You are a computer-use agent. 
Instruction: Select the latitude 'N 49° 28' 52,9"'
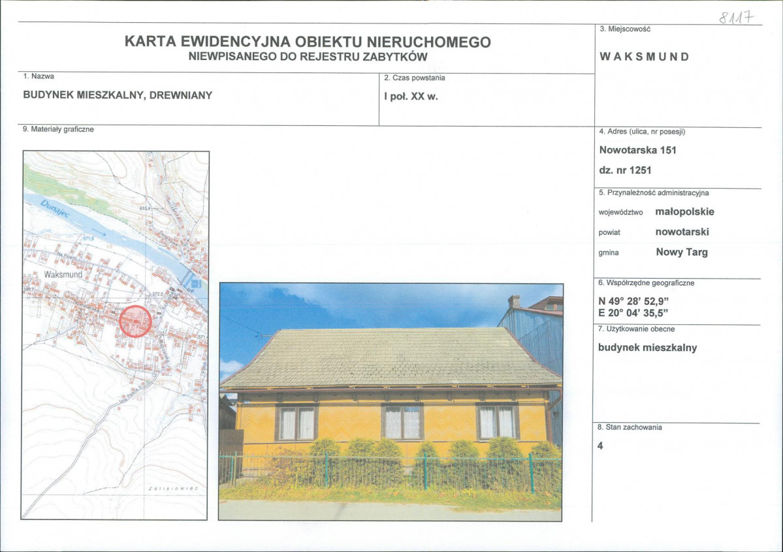(x=633, y=301)
